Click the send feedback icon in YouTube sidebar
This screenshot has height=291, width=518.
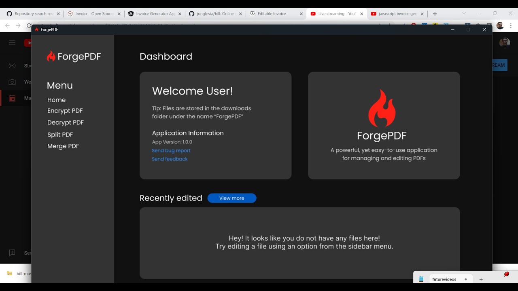(12, 253)
